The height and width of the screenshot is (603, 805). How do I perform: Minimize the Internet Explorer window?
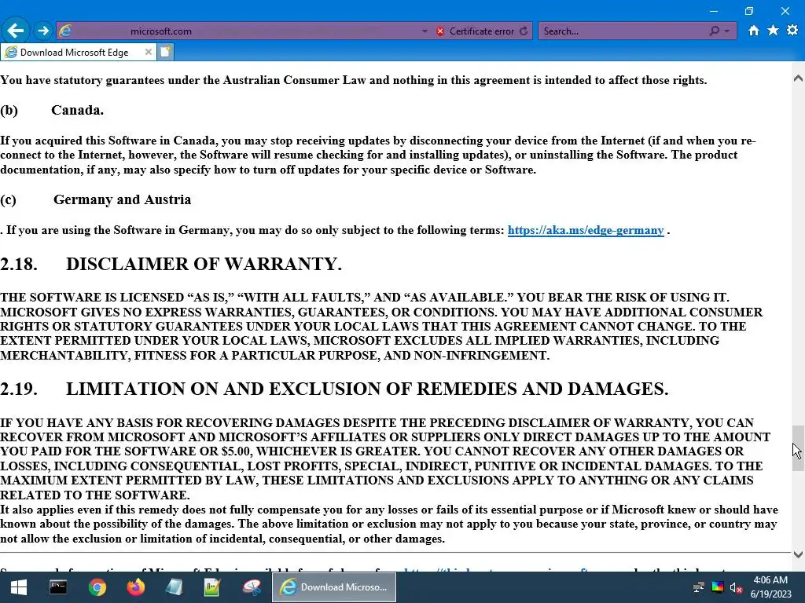coord(714,11)
